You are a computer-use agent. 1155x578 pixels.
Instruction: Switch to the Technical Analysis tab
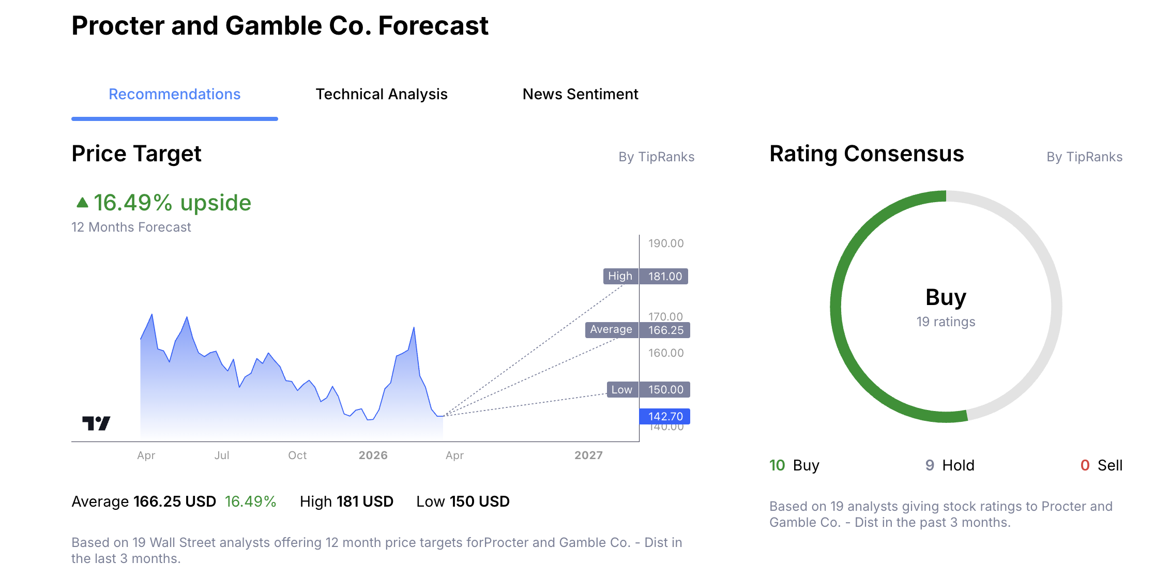[382, 94]
